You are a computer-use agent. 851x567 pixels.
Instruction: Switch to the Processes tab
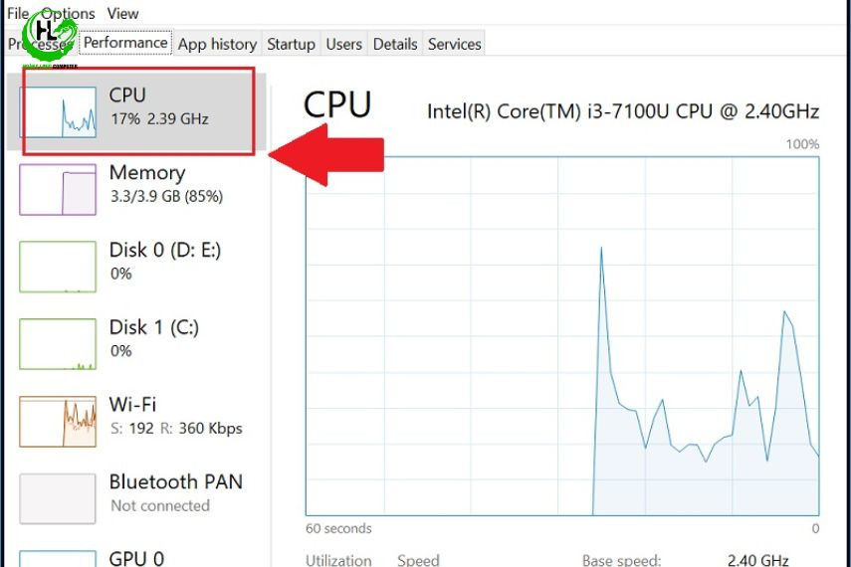pyautogui.click(x=40, y=45)
